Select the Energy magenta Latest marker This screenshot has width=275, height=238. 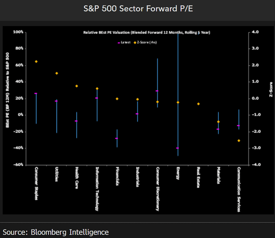click(178, 148)
